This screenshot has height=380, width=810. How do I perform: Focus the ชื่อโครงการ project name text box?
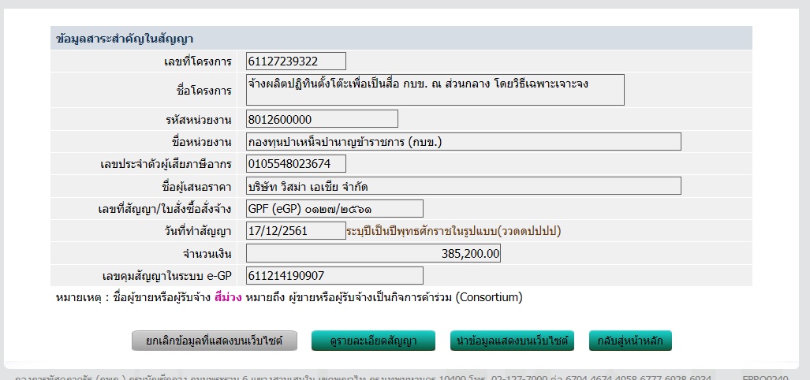(435, 90)
